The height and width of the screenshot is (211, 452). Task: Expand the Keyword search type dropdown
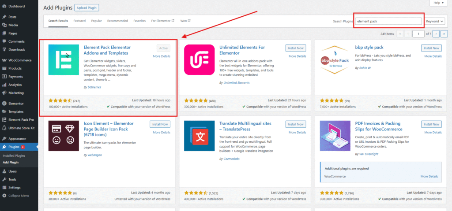click(x=435, y=21)
